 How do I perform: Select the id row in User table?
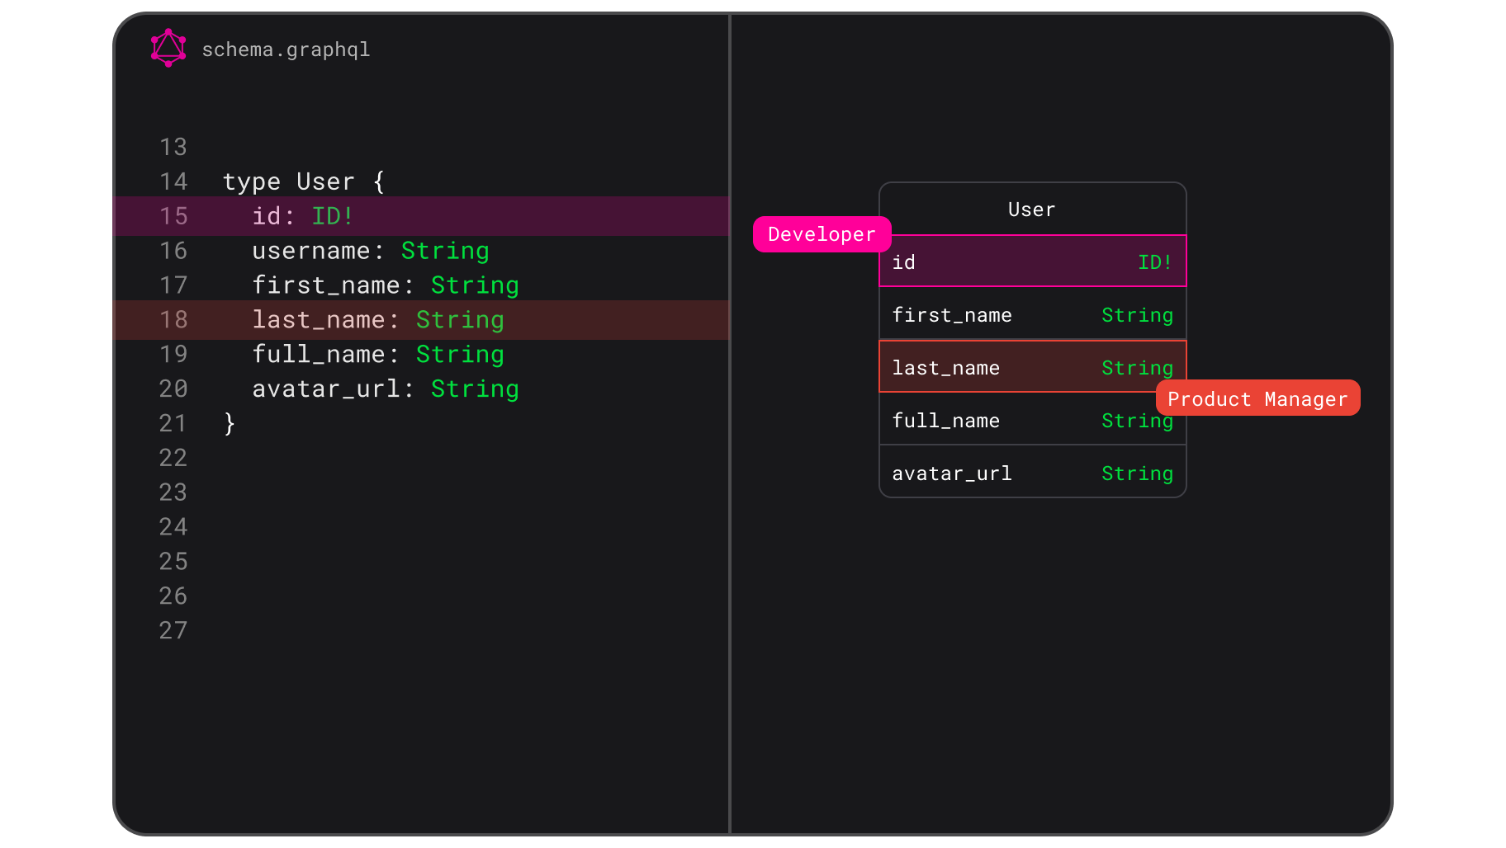click(x=1032, y=261)
